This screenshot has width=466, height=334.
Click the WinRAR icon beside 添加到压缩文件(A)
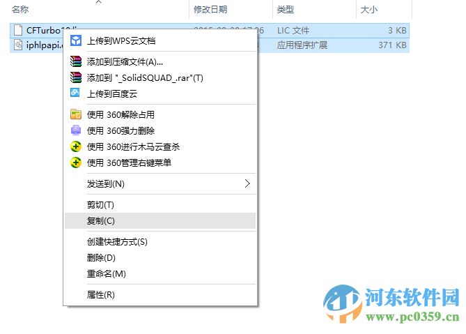76,61
